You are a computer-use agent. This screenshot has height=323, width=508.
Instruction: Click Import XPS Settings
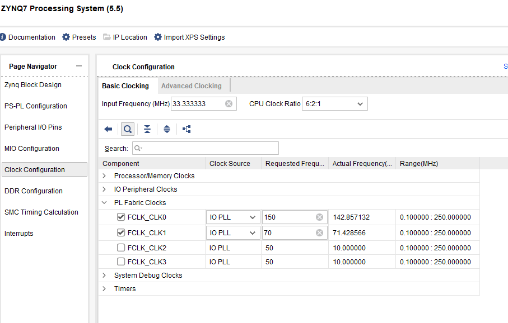pyautogui.click(x=189, y=37)
